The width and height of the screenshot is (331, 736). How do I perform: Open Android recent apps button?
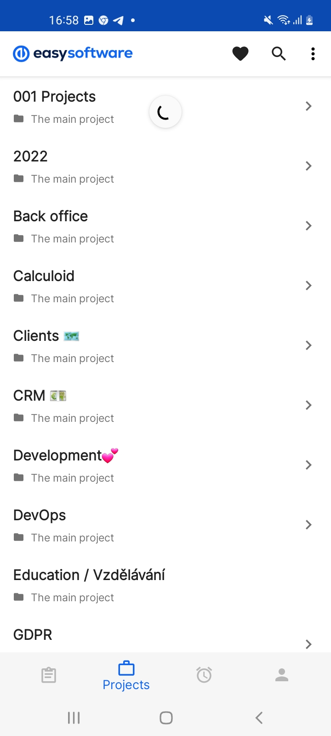[x=74, y=718]
